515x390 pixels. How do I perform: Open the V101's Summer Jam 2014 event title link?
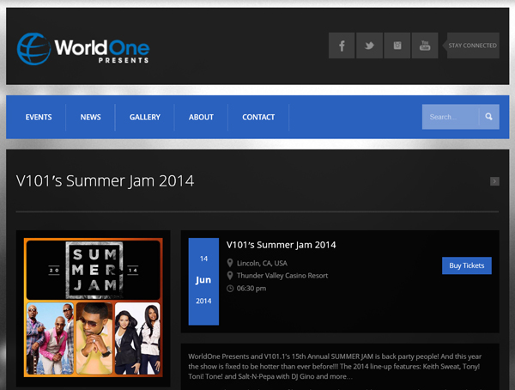pos(281,245)
